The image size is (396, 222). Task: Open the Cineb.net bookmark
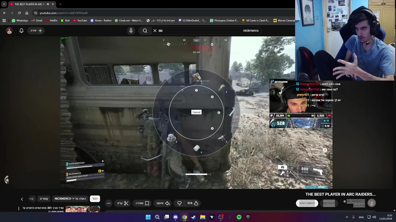click(x=129, y=21)
